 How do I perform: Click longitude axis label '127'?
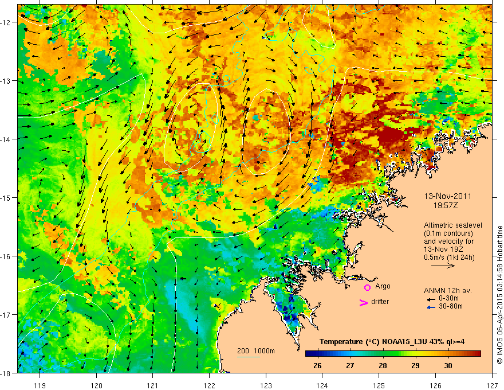pos(492,385)
